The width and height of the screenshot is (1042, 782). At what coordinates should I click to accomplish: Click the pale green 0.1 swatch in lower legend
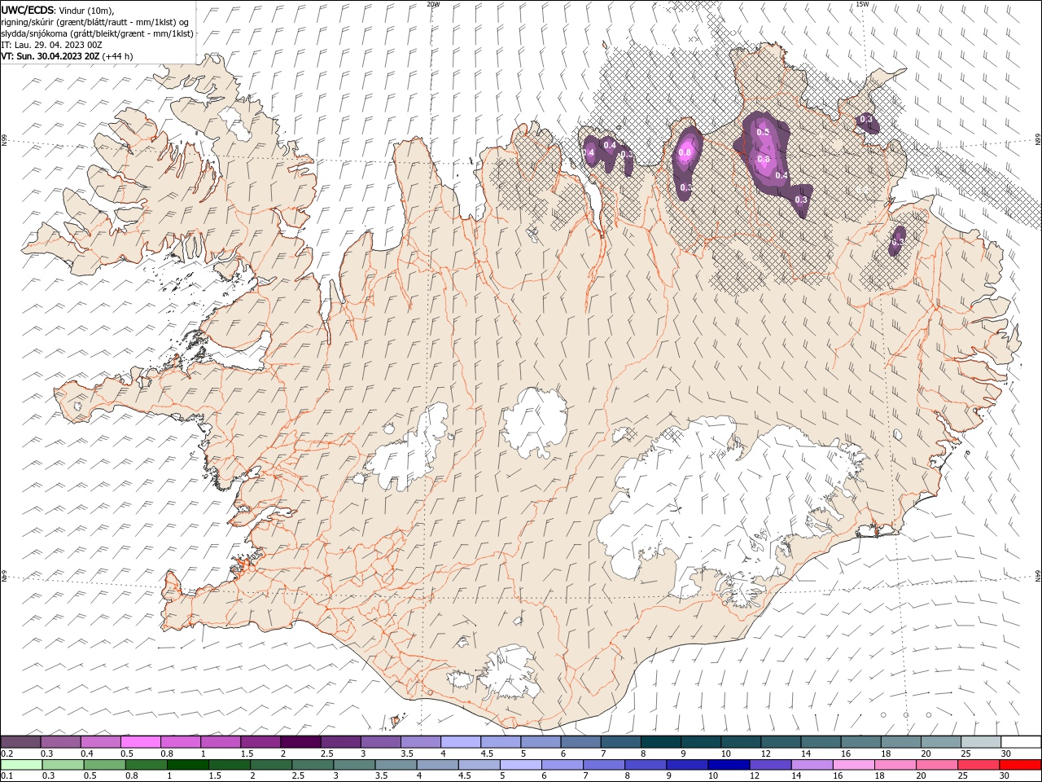[x=21, y=765]
